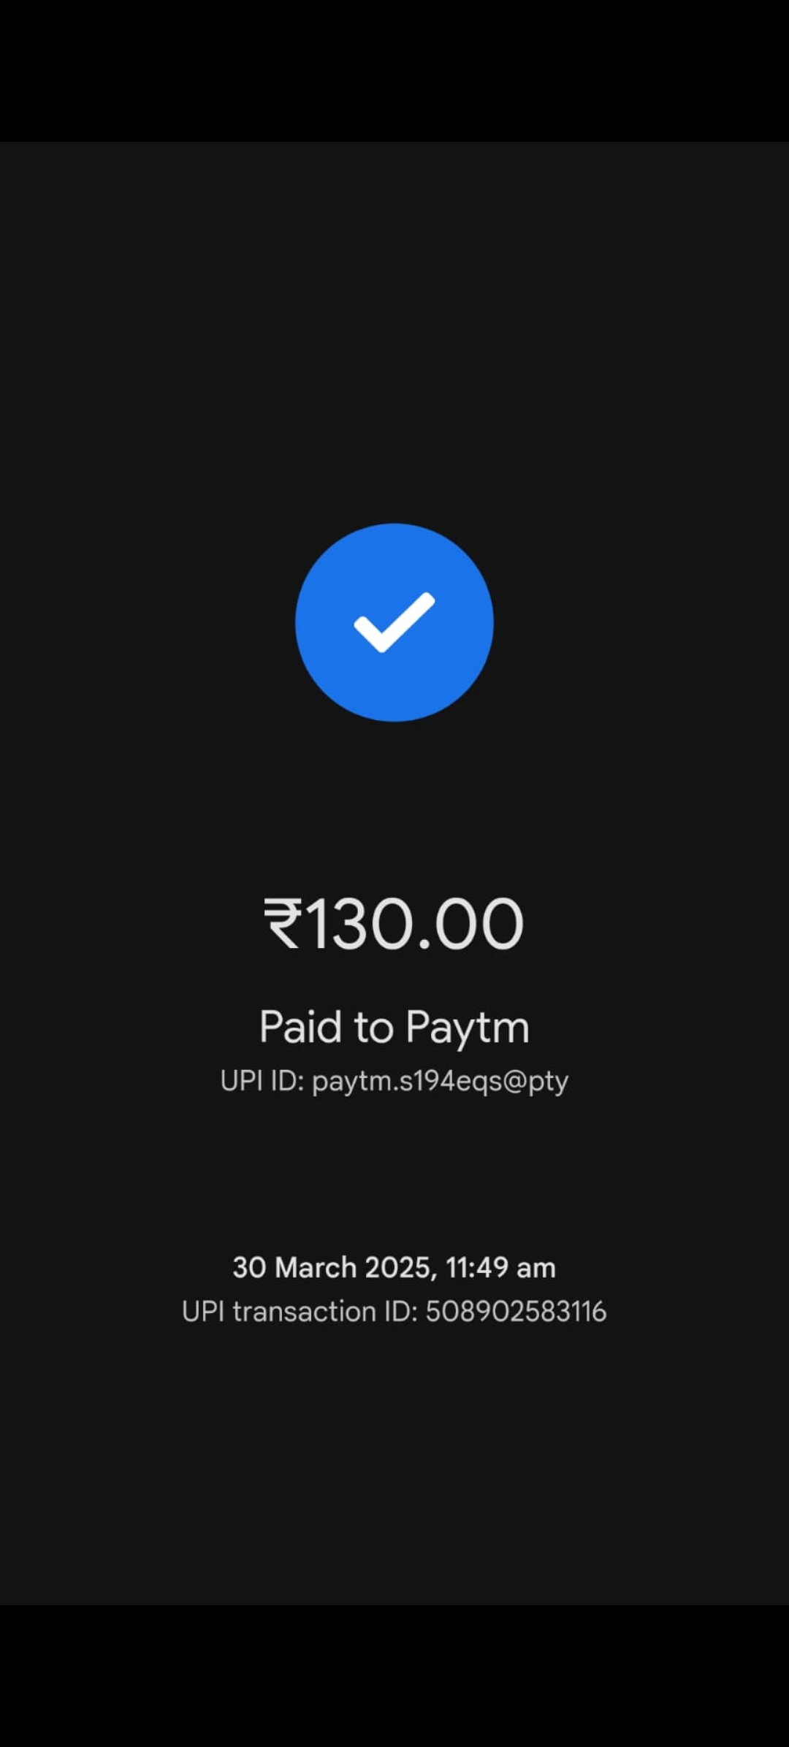Tap the "March" month text
This screenshot has height=1747, width=789.
(316, 1268)
